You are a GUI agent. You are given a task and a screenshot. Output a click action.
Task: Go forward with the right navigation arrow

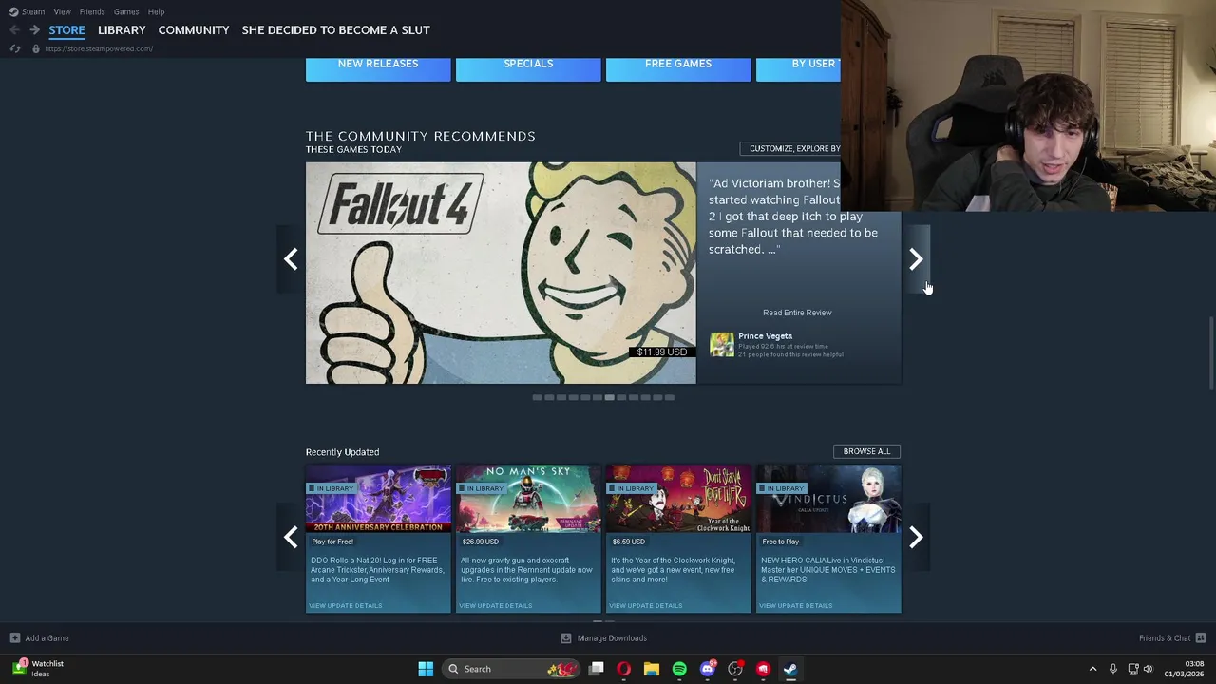pyautogui.click(x=34, y=30)
